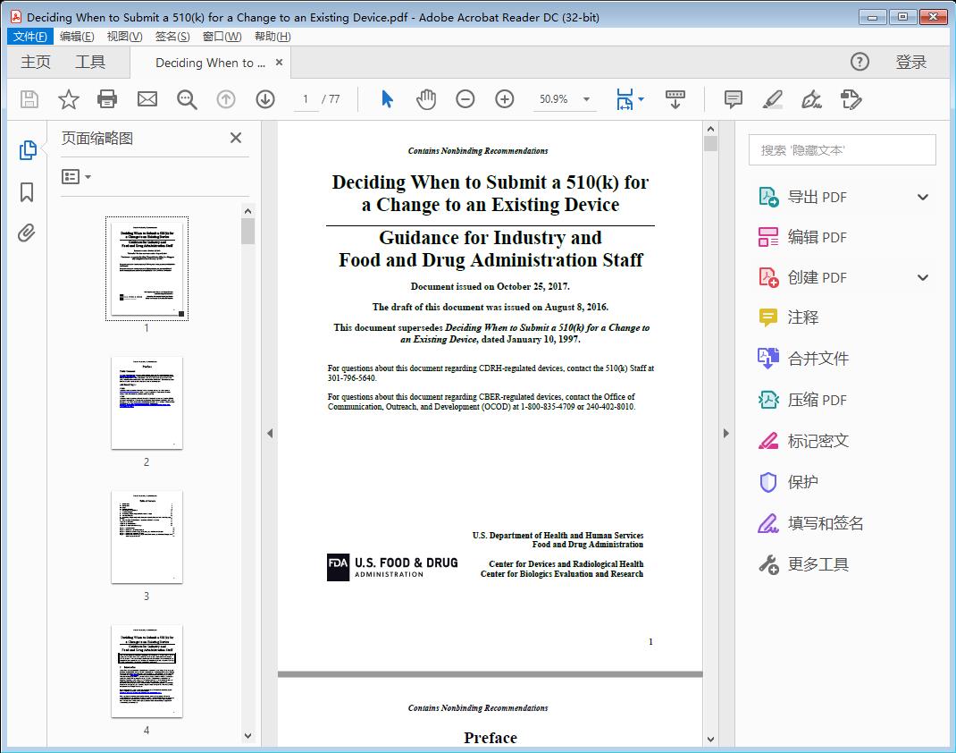Click the 登录 sign-in button

tap(911, 63)
